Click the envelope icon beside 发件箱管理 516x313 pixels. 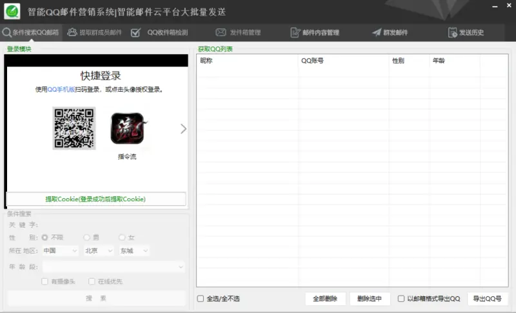coord(221,32)
